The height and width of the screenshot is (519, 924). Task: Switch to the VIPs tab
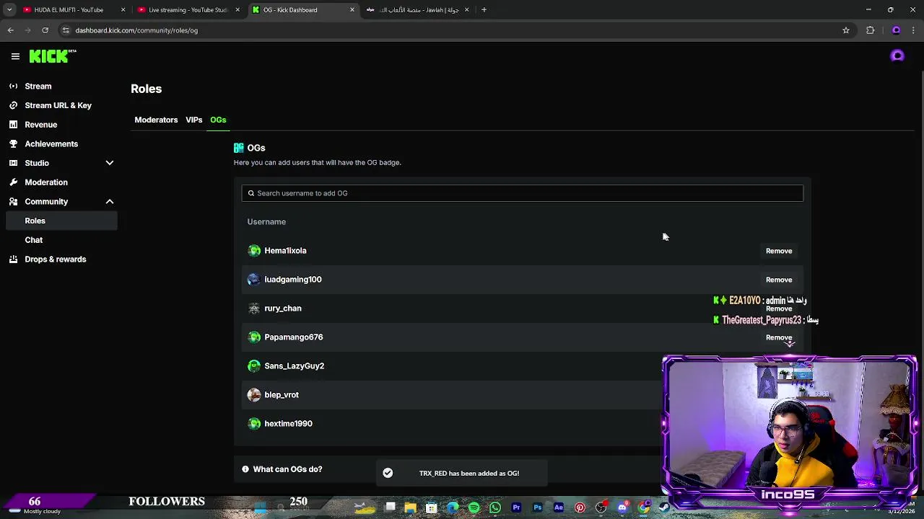coord(193,120)
